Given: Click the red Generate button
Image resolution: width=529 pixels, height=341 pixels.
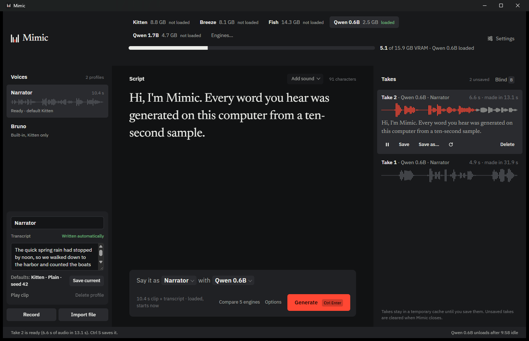Looking at the screenshot, I should [319, 303].
